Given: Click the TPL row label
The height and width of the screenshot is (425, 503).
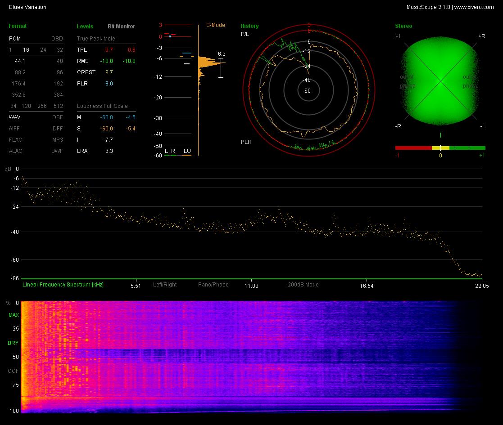Looking at the screenshot, I should [x=82, y=49].
